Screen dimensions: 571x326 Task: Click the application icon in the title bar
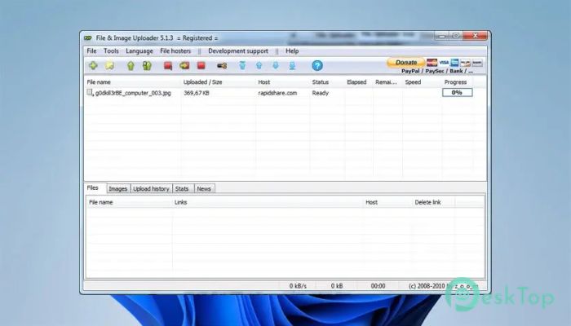point(88,37)
